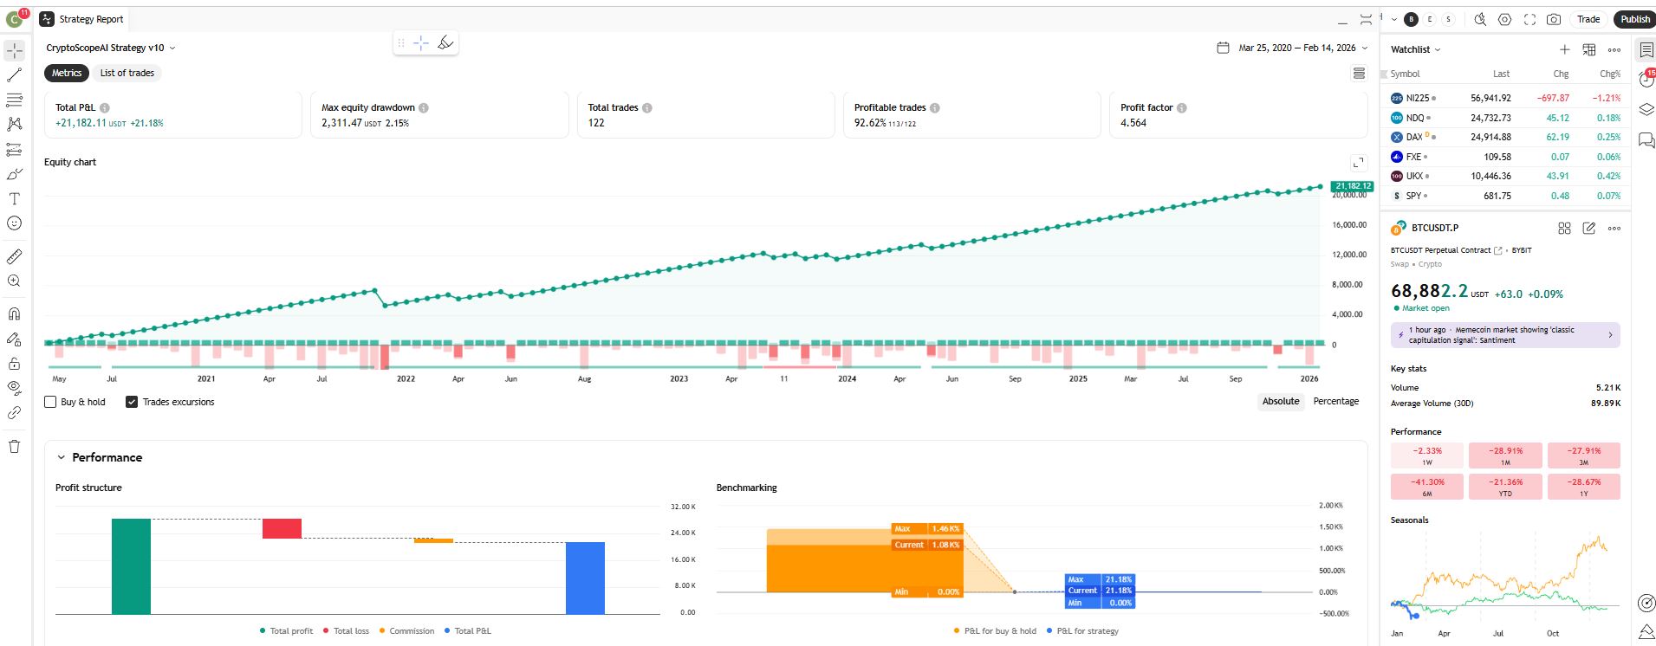Open CryptoScopeAI Strategy v10 dropdown
Viewport: 1656px width, 646px height.
[x=111, y=48]
